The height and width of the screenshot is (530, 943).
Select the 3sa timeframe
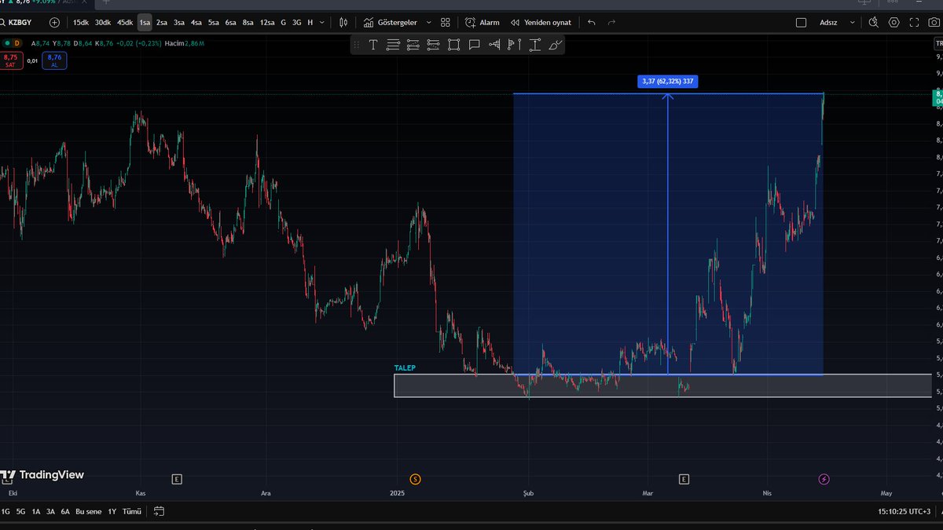(x=179, y=23)
